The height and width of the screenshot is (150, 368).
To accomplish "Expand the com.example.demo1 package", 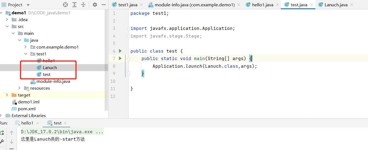I will click(25, 47).
